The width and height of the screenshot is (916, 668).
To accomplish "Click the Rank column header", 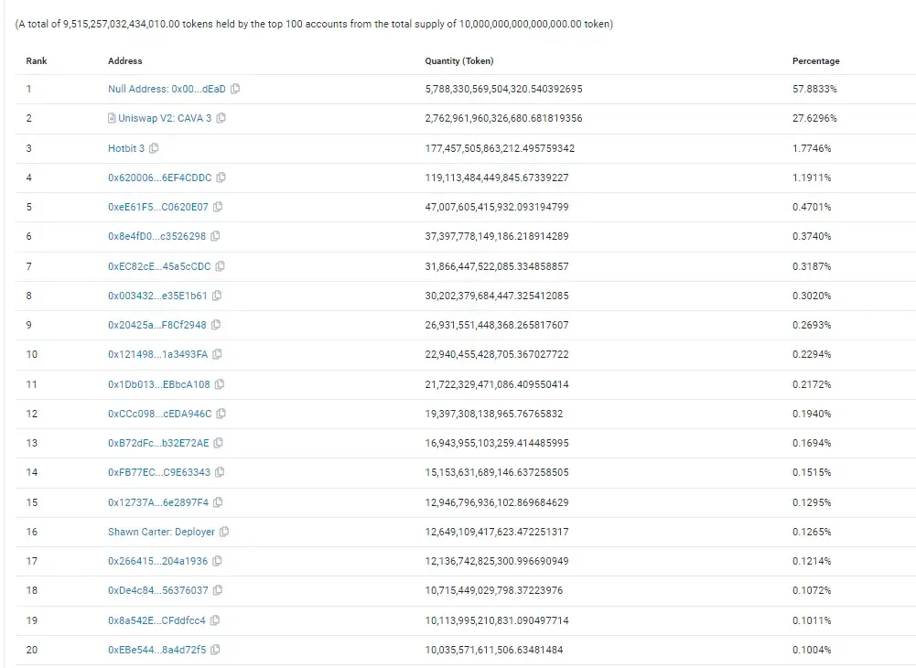I will pyautogui.click(x=37, y=60).
